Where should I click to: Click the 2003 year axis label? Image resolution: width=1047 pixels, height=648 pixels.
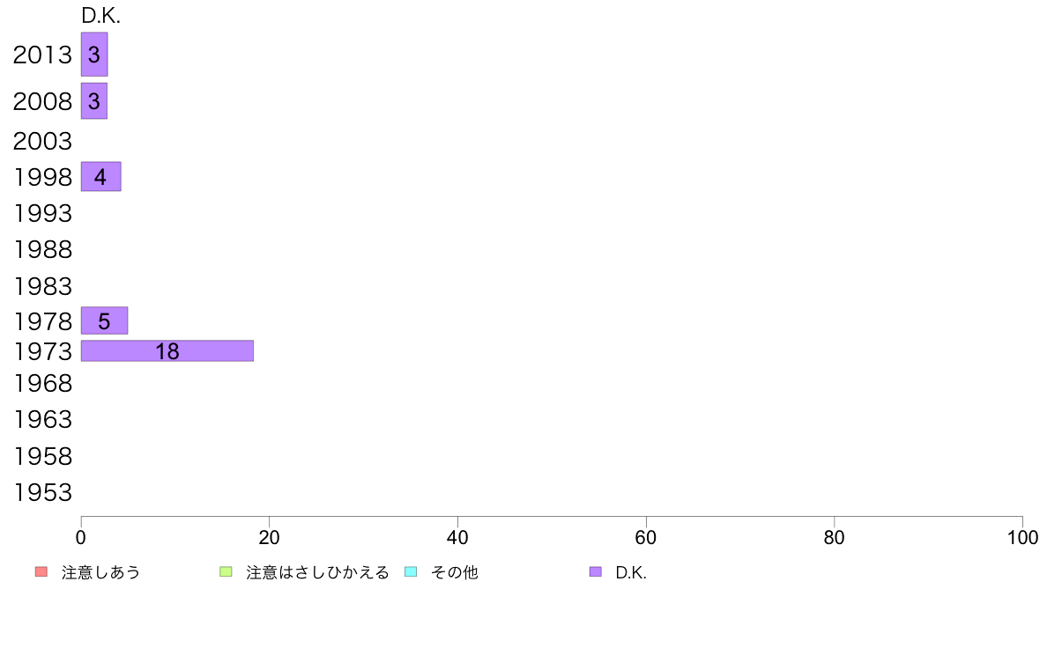point(42,141)
